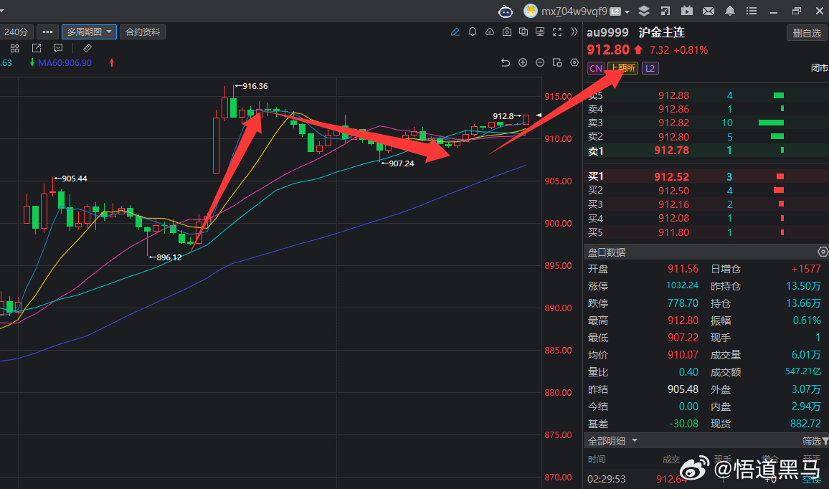829x489 pixels.
Task: Click the user avatar next to mx704w9vqf9
Action: click(530, 11)
